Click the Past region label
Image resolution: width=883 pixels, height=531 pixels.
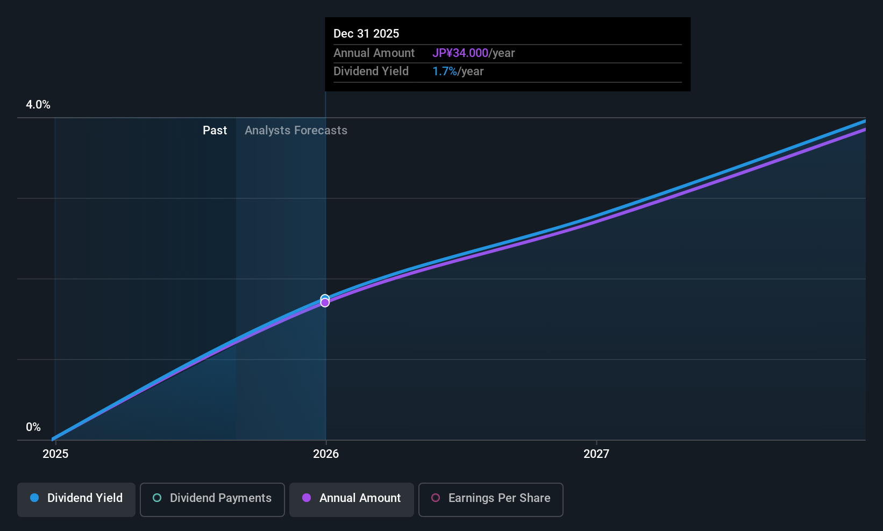coord(215,130)
